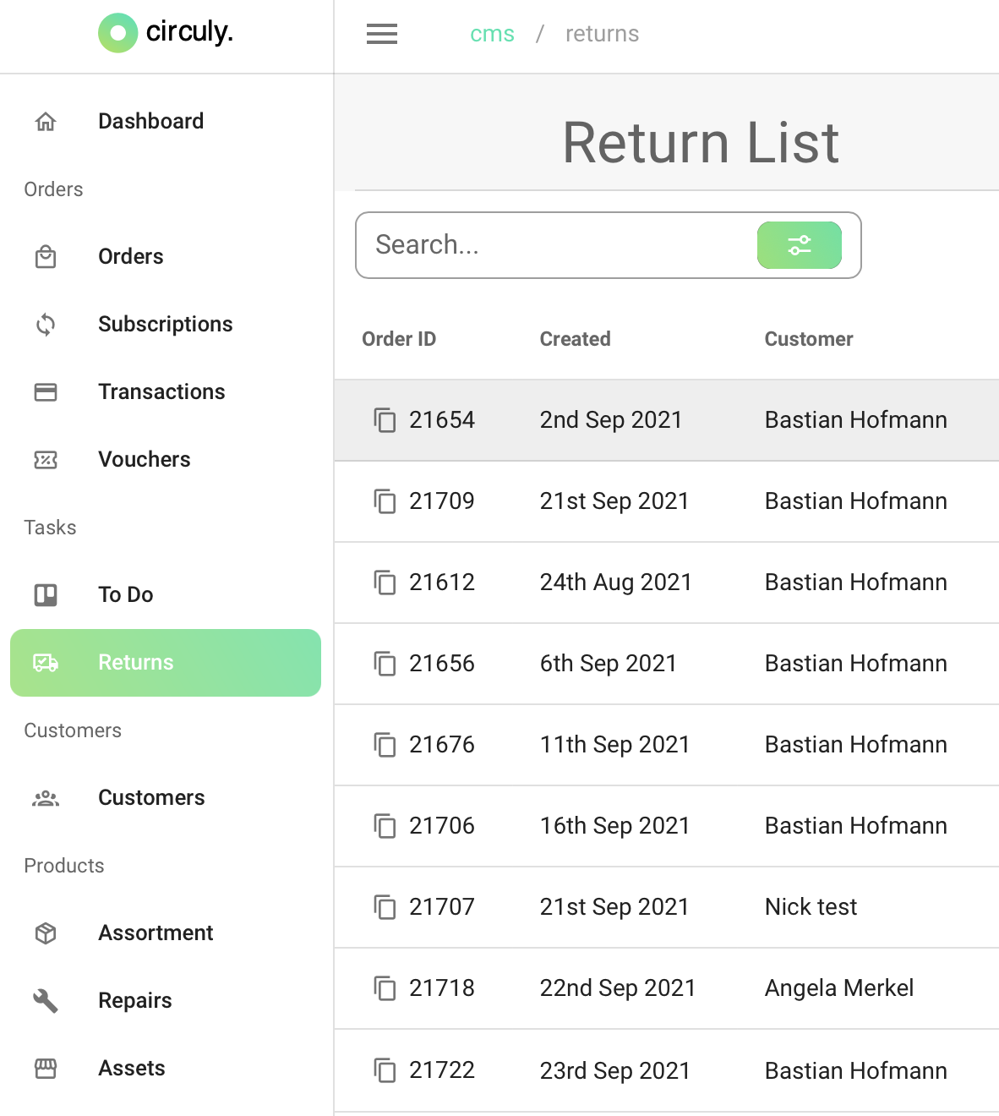Click the Customers group icon

(x=46, y=798)
